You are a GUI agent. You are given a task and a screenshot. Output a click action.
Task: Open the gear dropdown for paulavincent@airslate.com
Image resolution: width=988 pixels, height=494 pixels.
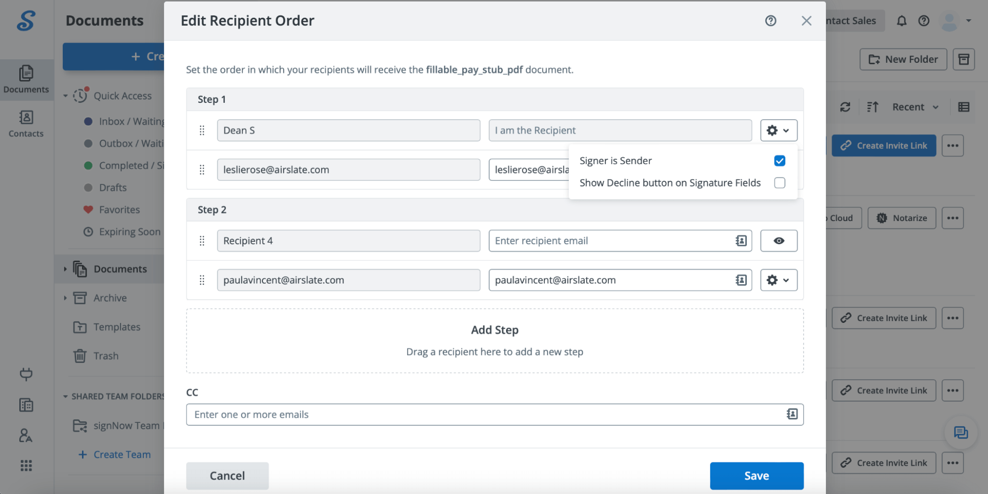click(x=779, y=280)
